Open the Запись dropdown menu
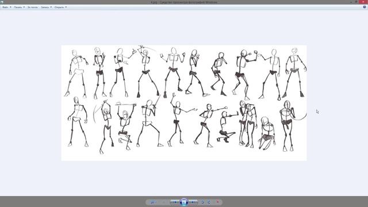368x207 pixels. pyautogui.click(x=46, y=7)
